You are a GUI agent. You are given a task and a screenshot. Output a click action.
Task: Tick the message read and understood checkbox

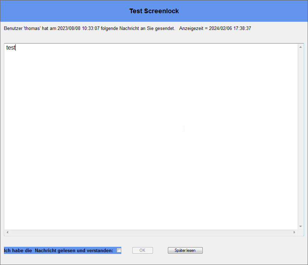coord(119,250)
